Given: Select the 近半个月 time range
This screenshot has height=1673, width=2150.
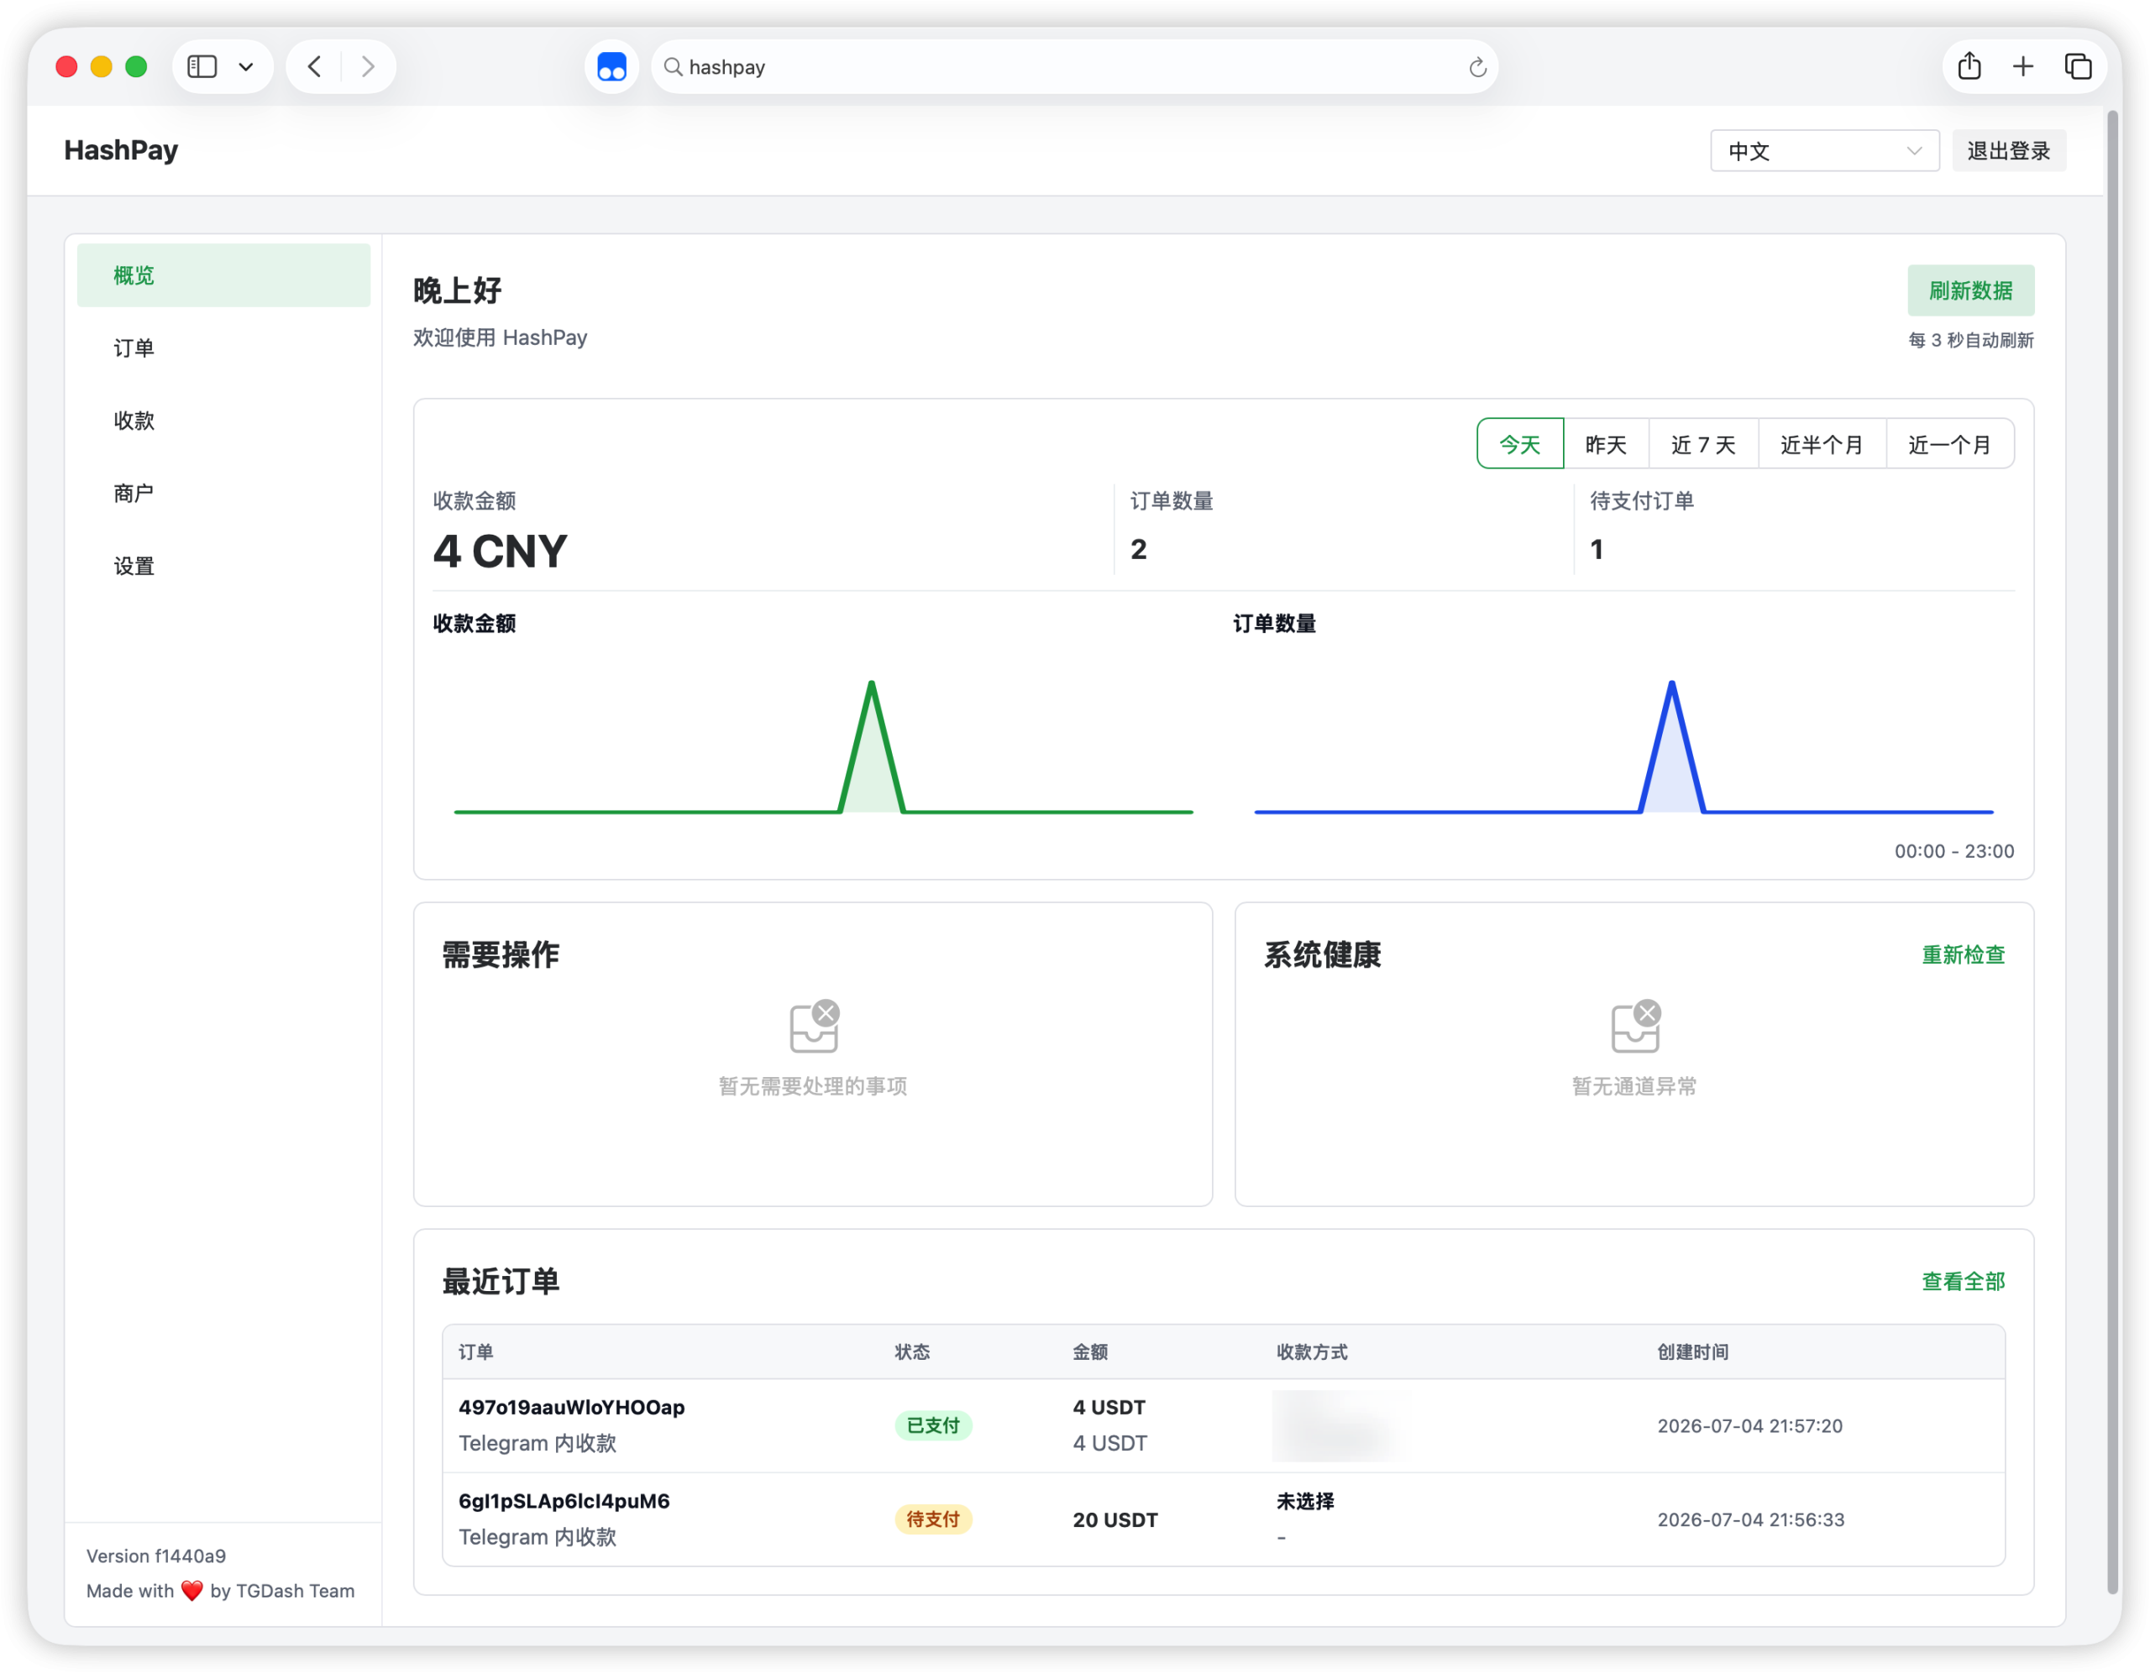Looking at the screenshot, I should pyautogui.click(x=1822, y=444).
